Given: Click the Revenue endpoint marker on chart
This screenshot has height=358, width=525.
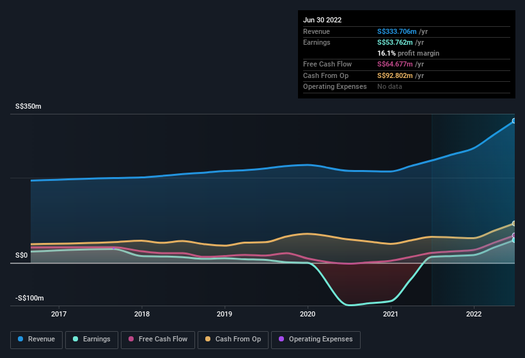Looking at the screenshot, I should tap(514, 121).
